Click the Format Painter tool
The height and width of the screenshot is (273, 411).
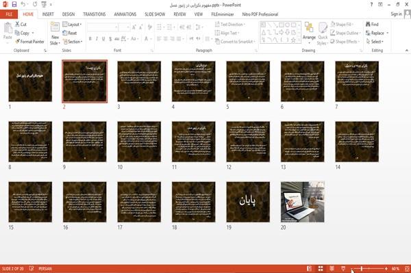tap(30, 42)
